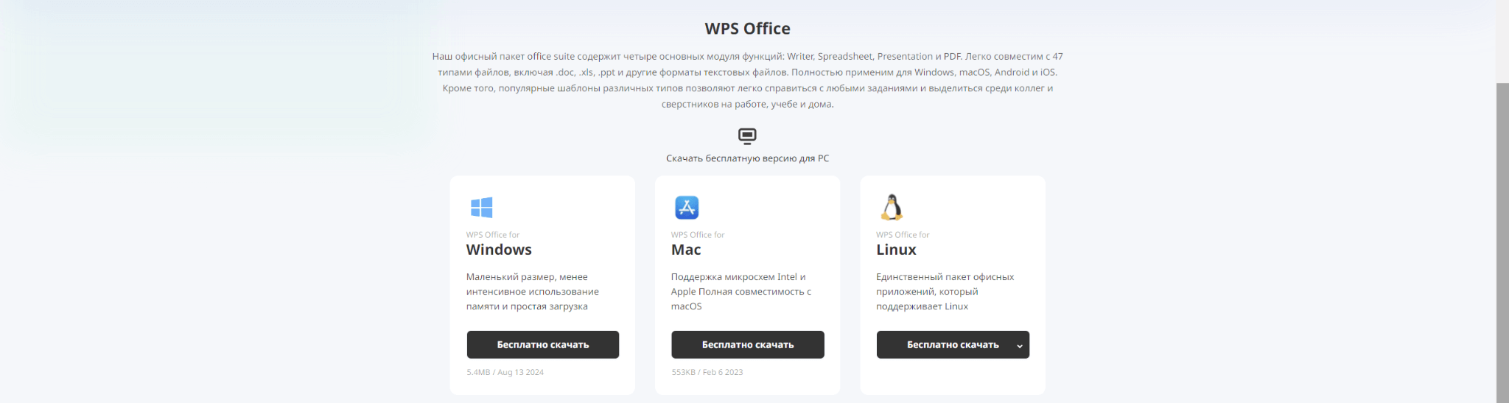Expand the Linux download options chevron
This screenshot has width=1509, height=403.
click(1020, 346)
